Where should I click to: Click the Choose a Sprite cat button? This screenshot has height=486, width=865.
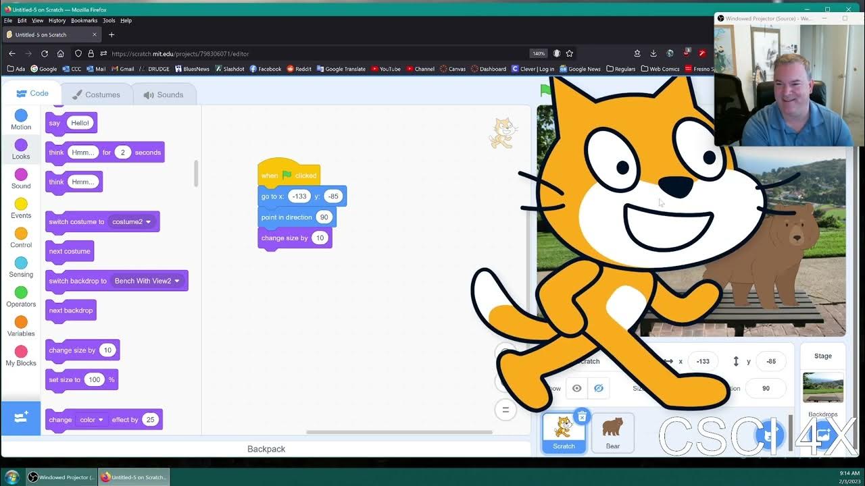point(769,434)
